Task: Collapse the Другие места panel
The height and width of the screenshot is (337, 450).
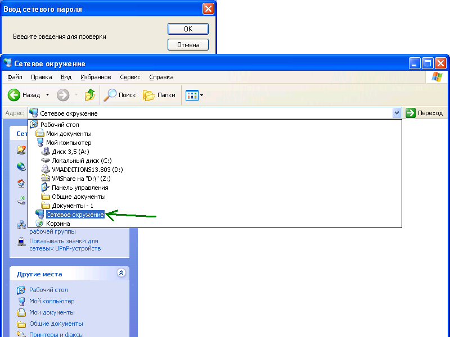Action: click(x=121, y=273)
